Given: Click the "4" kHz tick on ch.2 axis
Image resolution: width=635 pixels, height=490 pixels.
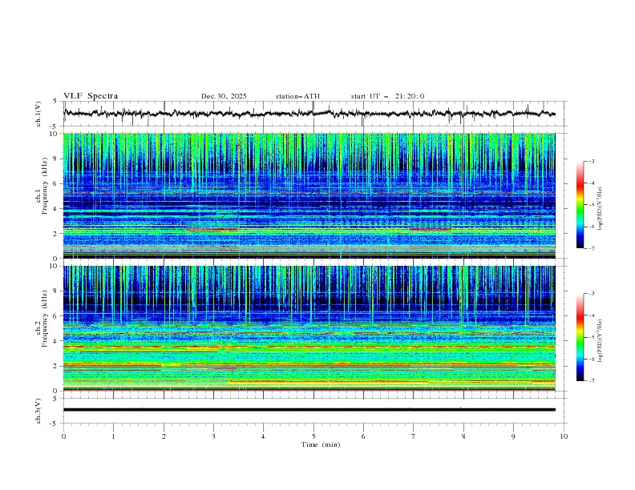Looking at the screenshot, I should point(56,341).
